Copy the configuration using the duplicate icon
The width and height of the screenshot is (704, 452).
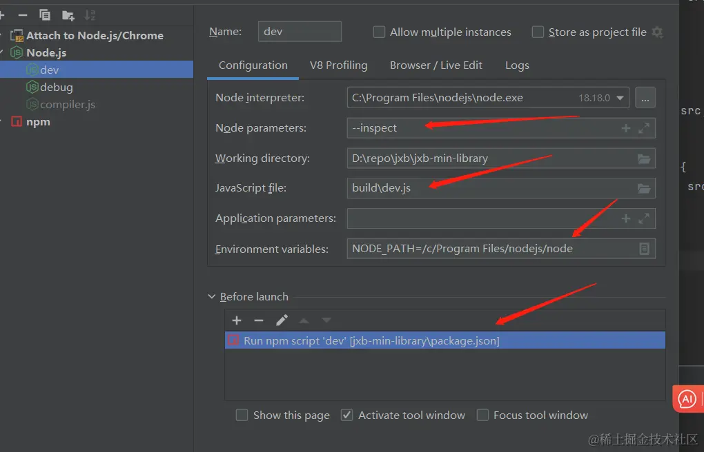45,15
